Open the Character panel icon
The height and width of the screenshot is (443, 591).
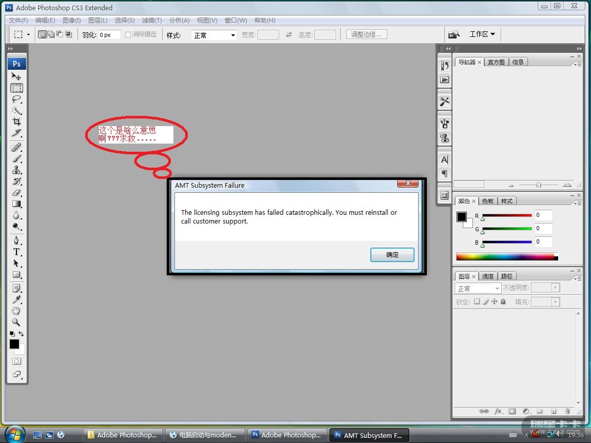click(444, 160)
